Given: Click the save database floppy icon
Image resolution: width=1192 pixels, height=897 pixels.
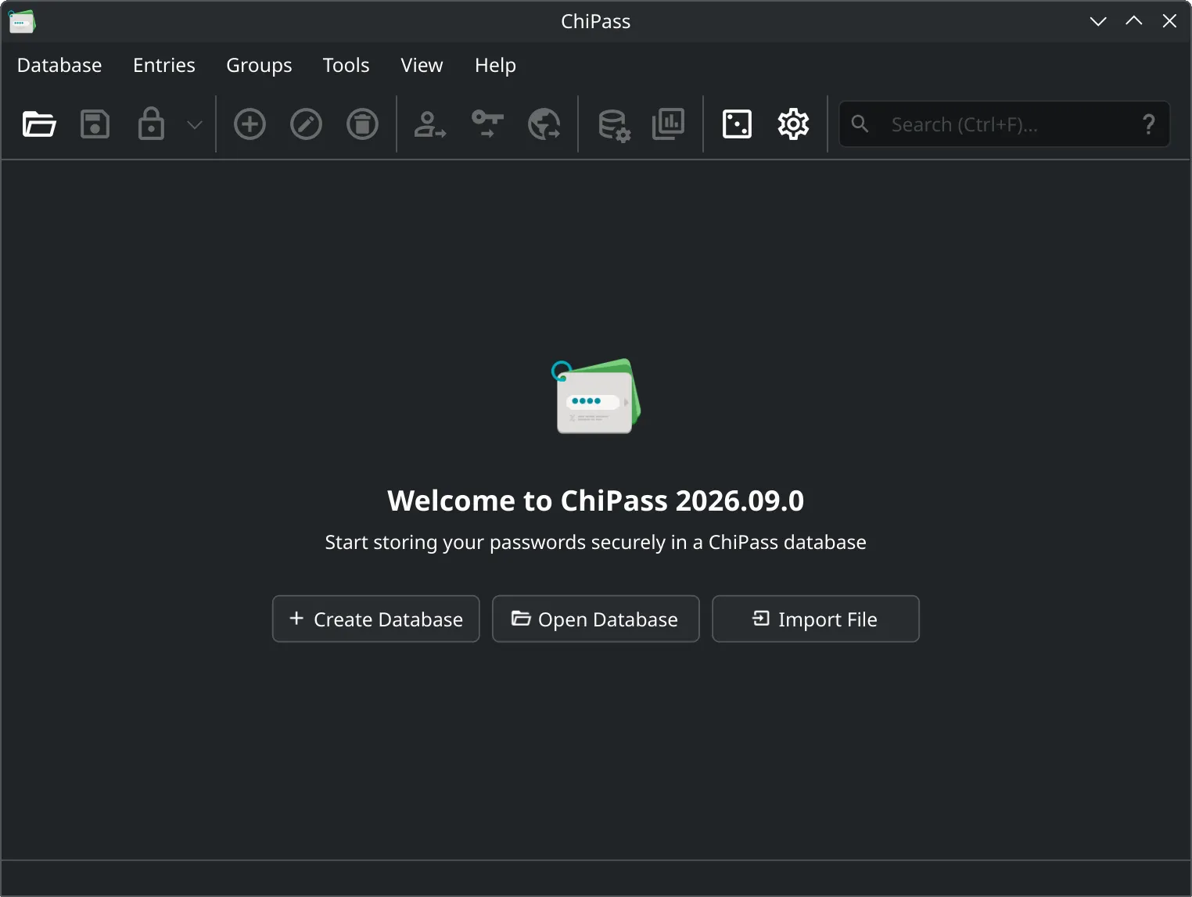Looking at the screenshot, I should coord(95,124).
